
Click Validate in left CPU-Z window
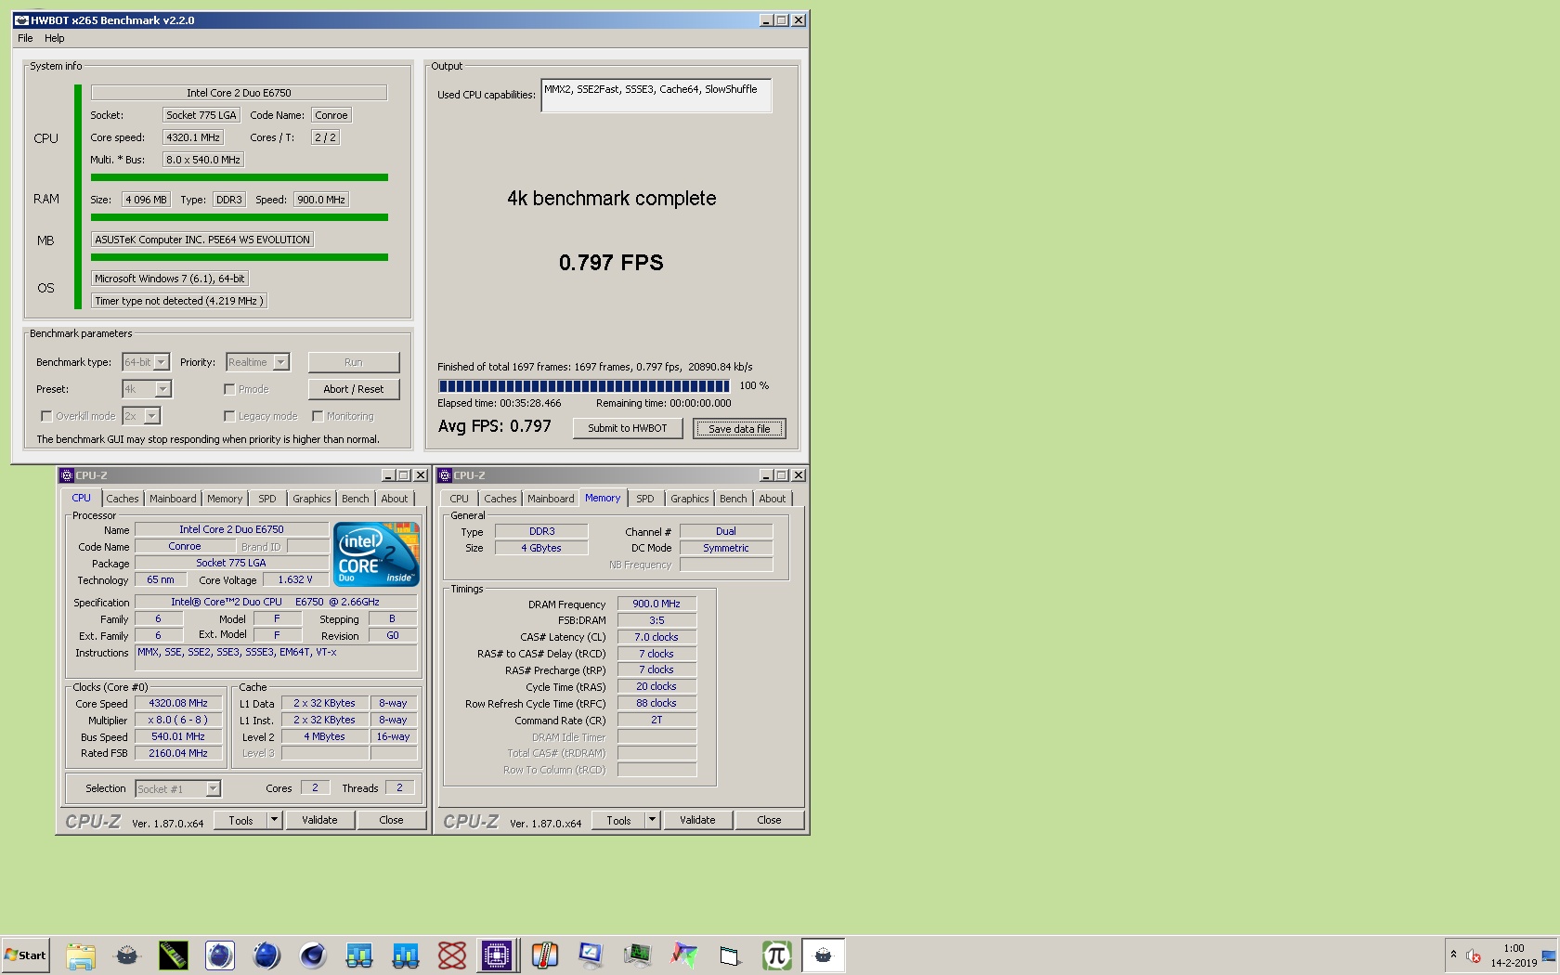point(319,820)
